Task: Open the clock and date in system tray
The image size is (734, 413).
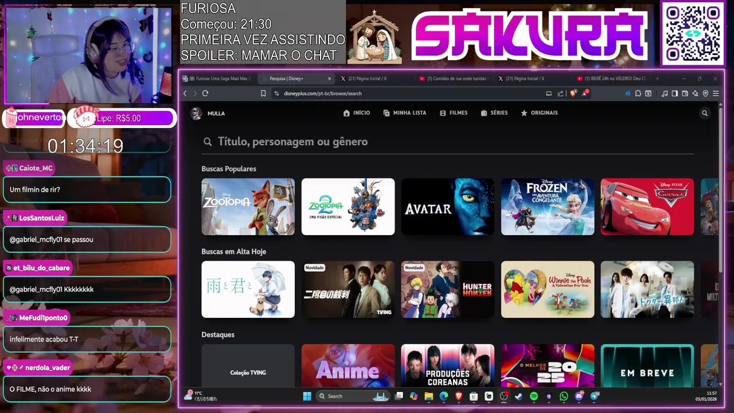Action: 707,396
